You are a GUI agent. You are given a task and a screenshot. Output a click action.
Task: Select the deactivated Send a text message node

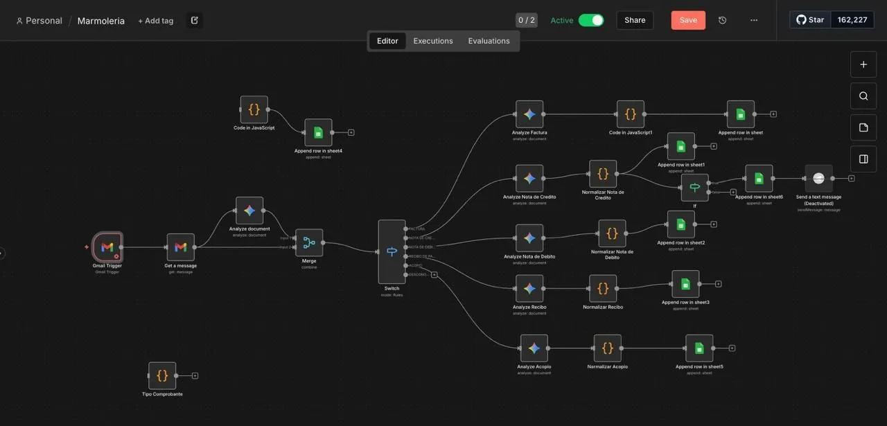point(819,179)
